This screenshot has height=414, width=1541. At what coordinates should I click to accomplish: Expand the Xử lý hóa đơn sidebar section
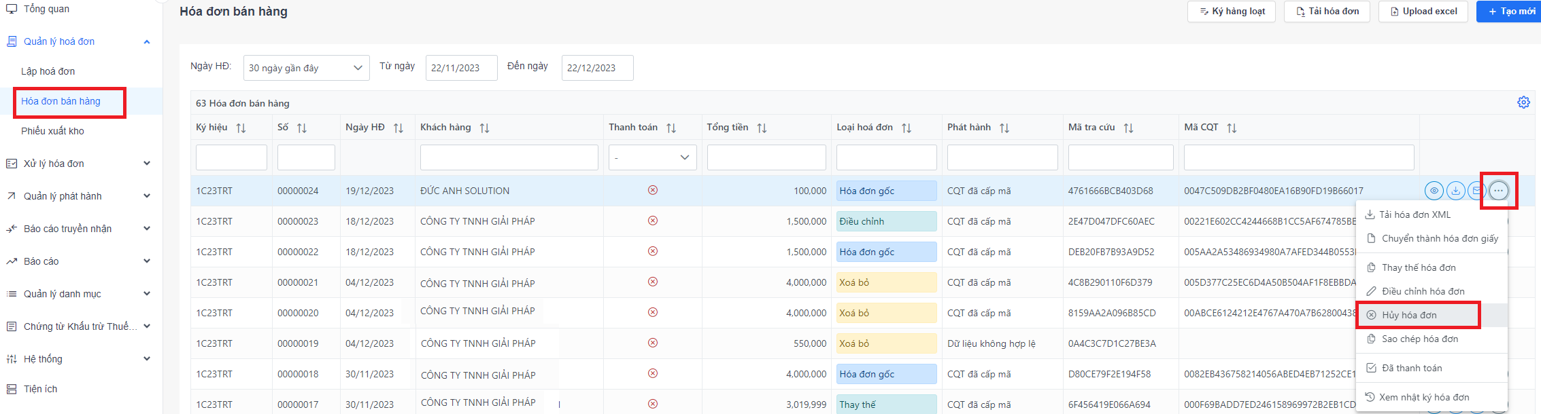147,164
